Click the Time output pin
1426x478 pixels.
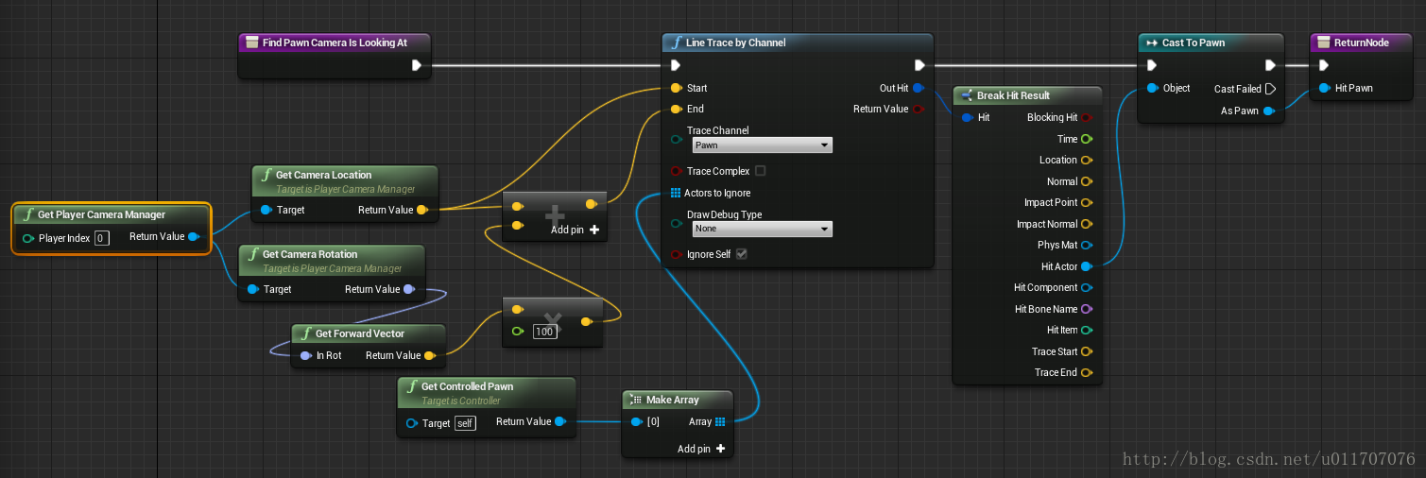1086,139
